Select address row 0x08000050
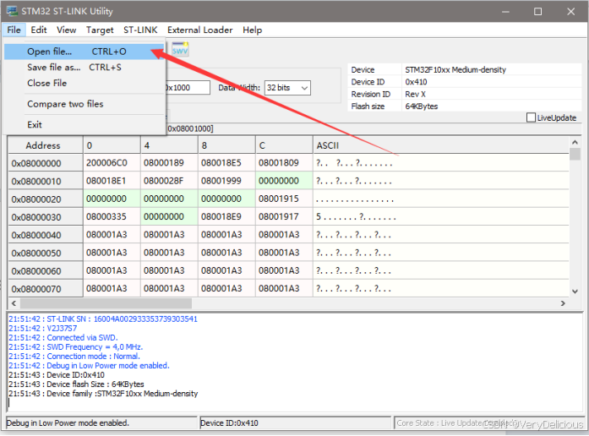The image size is (589, 436). 46,253
